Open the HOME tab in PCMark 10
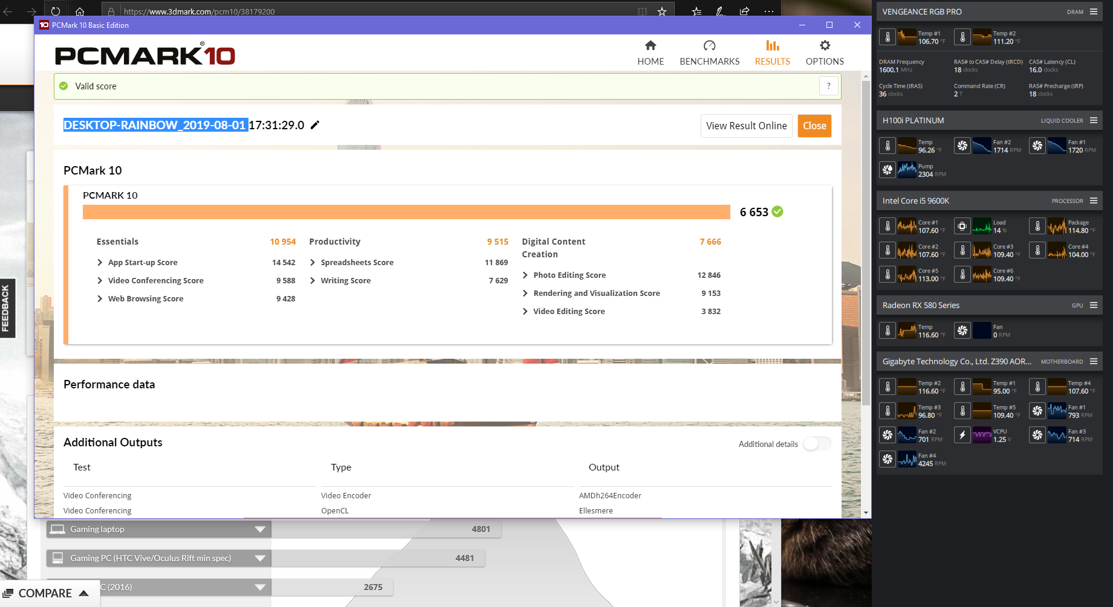The width and height of the screenshot is (1113, 607). coord(651,53)
